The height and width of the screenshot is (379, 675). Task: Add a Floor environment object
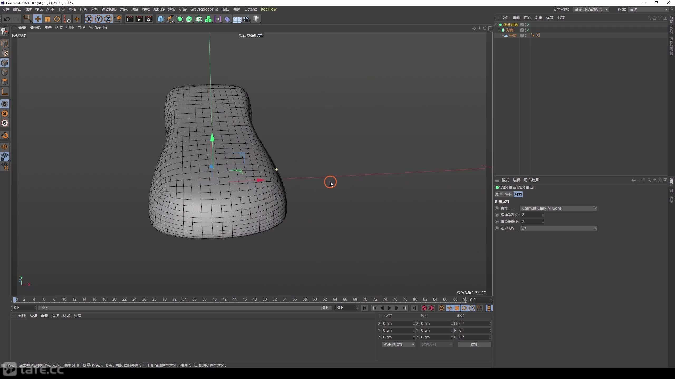click(x=237, y=19)
